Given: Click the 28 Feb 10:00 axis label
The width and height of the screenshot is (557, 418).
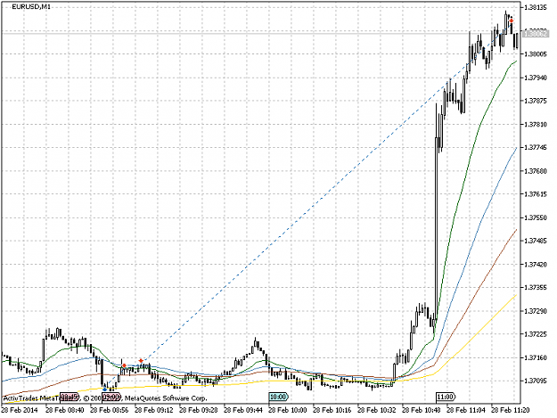Looking at the screenshot, I should coord(287,410).
